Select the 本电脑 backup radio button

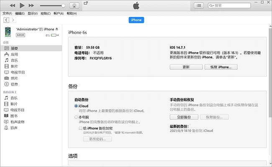coord(76,117)
